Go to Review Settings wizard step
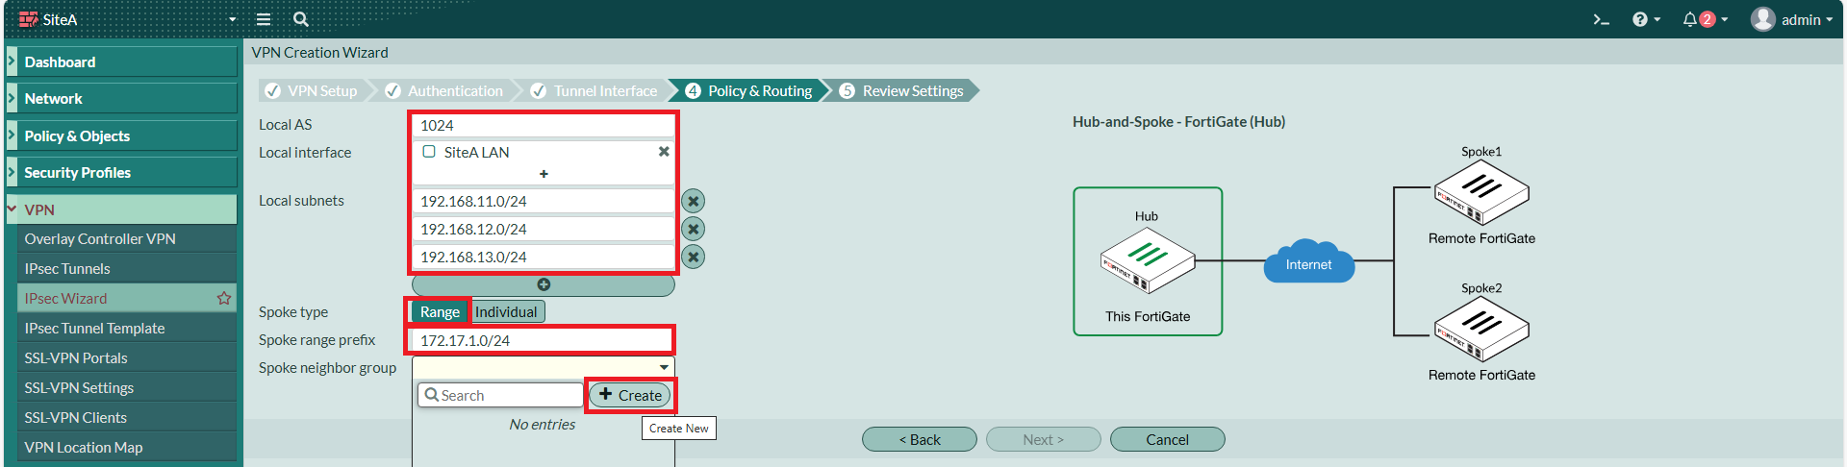The image size is (1847, 467). click(x=902, y=90)
